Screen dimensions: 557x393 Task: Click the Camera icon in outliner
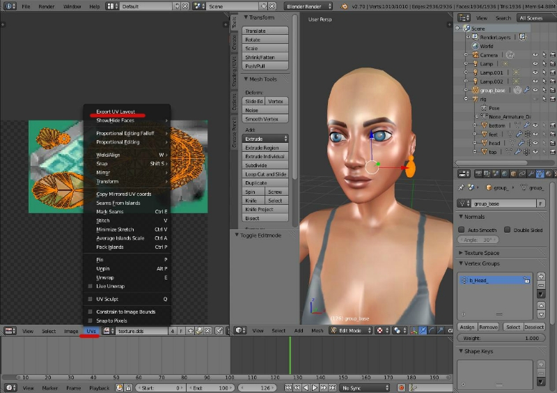point(474,54)
